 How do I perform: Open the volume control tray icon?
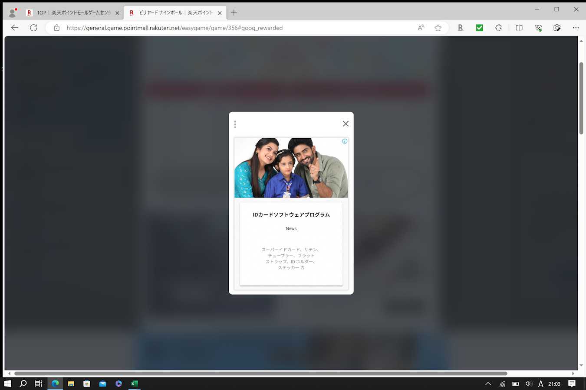[529, 383]
